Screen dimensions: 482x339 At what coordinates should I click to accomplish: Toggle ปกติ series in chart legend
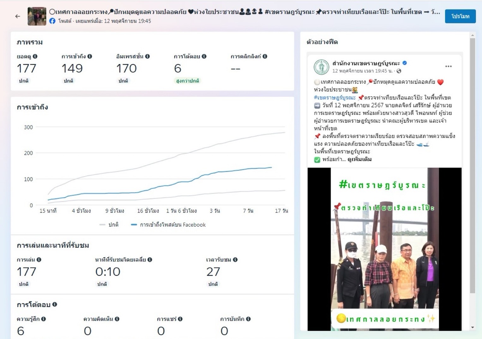pyautogui.click(x=109, y=225)
